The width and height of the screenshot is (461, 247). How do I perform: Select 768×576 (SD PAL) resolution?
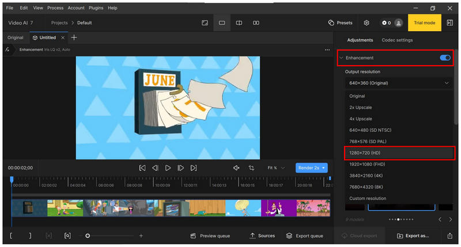pos(399,142)
